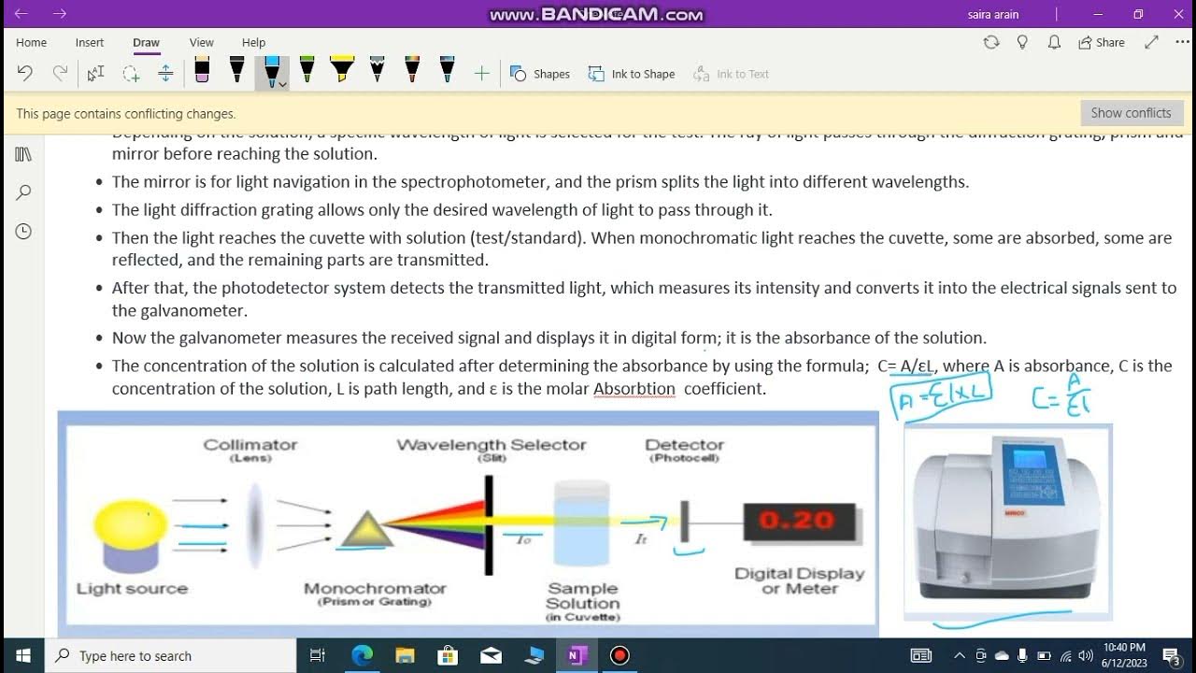
Task: Open the lightbulb tips icon
Action: click(x=1022, y=42)
